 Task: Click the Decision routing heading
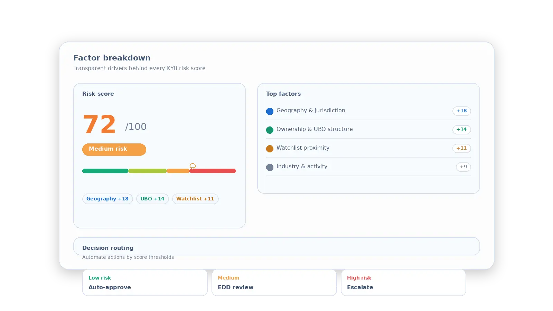[x=108, y=248]
